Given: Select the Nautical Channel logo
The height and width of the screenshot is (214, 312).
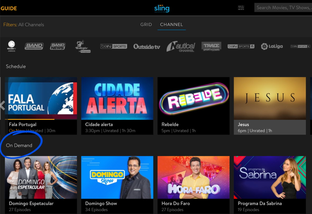Looking at the screenshot, I should 181,46.
